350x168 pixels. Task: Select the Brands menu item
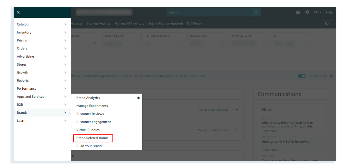[x=42, y=113]
